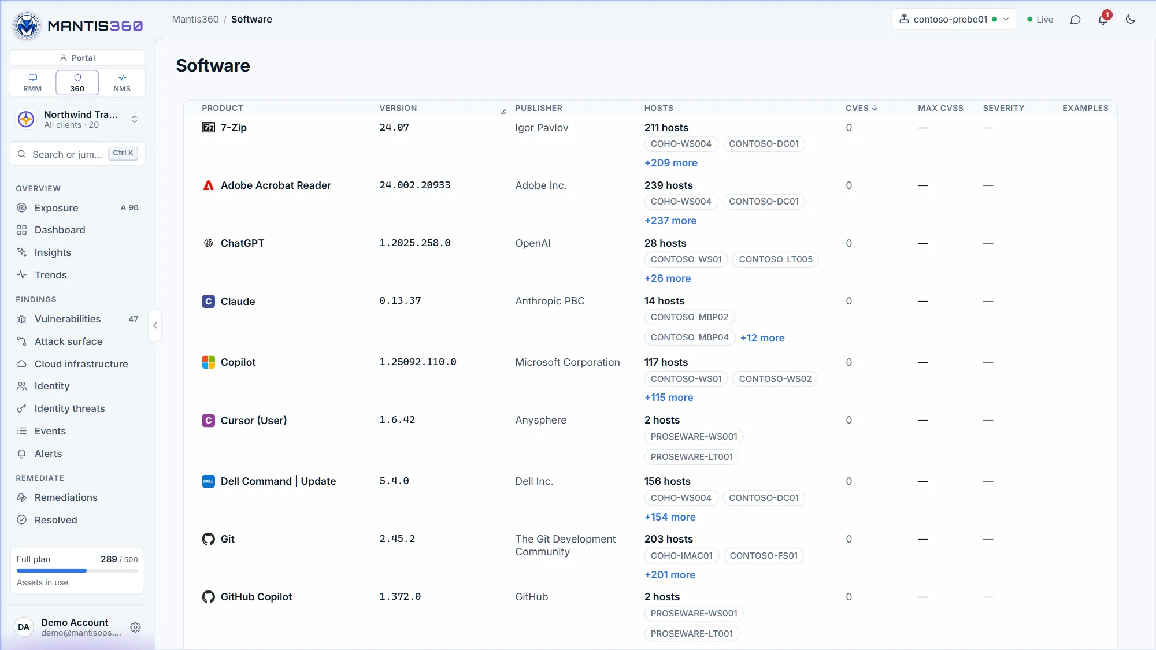Click the Mantis360 breadcrumb link
The width and height of the screenshot is (1156, 650).
click(x=195, y=19)
